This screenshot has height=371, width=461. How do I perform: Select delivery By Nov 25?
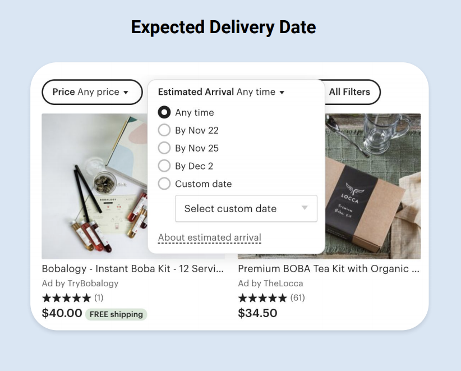(x=164, y=148)
